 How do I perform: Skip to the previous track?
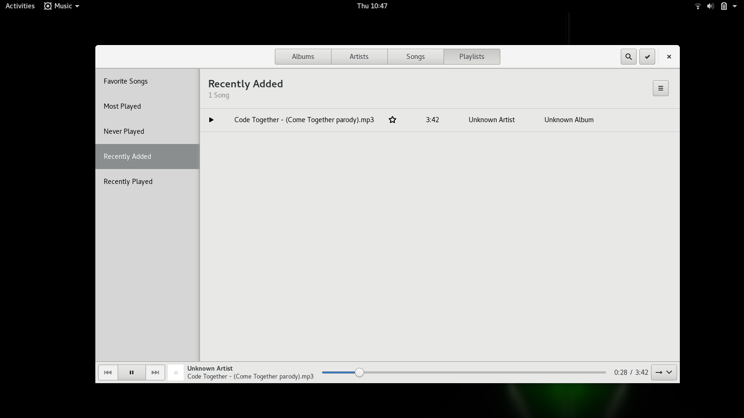[108, 372]
